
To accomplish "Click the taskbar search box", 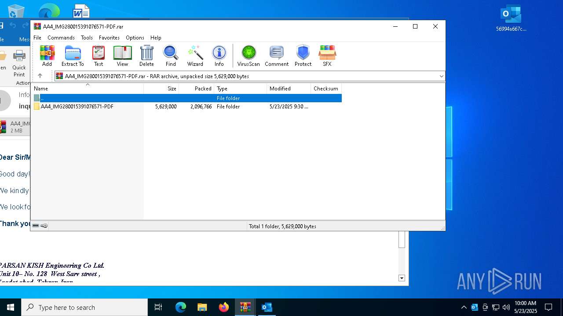I will (84, 307).
